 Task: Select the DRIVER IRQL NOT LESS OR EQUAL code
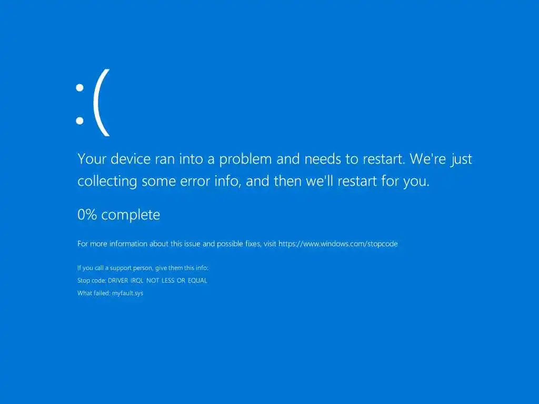pos(157,281)
